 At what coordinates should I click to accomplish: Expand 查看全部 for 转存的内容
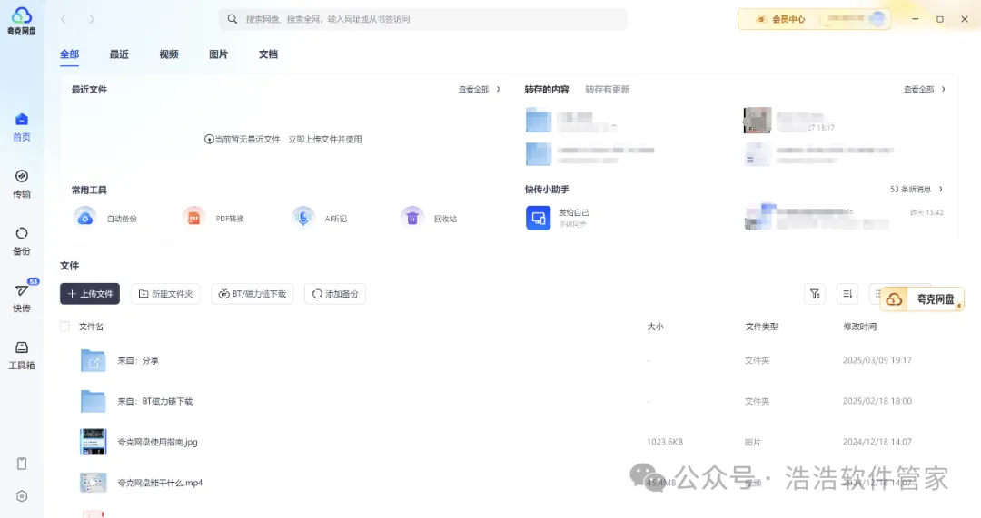[925, 89]
